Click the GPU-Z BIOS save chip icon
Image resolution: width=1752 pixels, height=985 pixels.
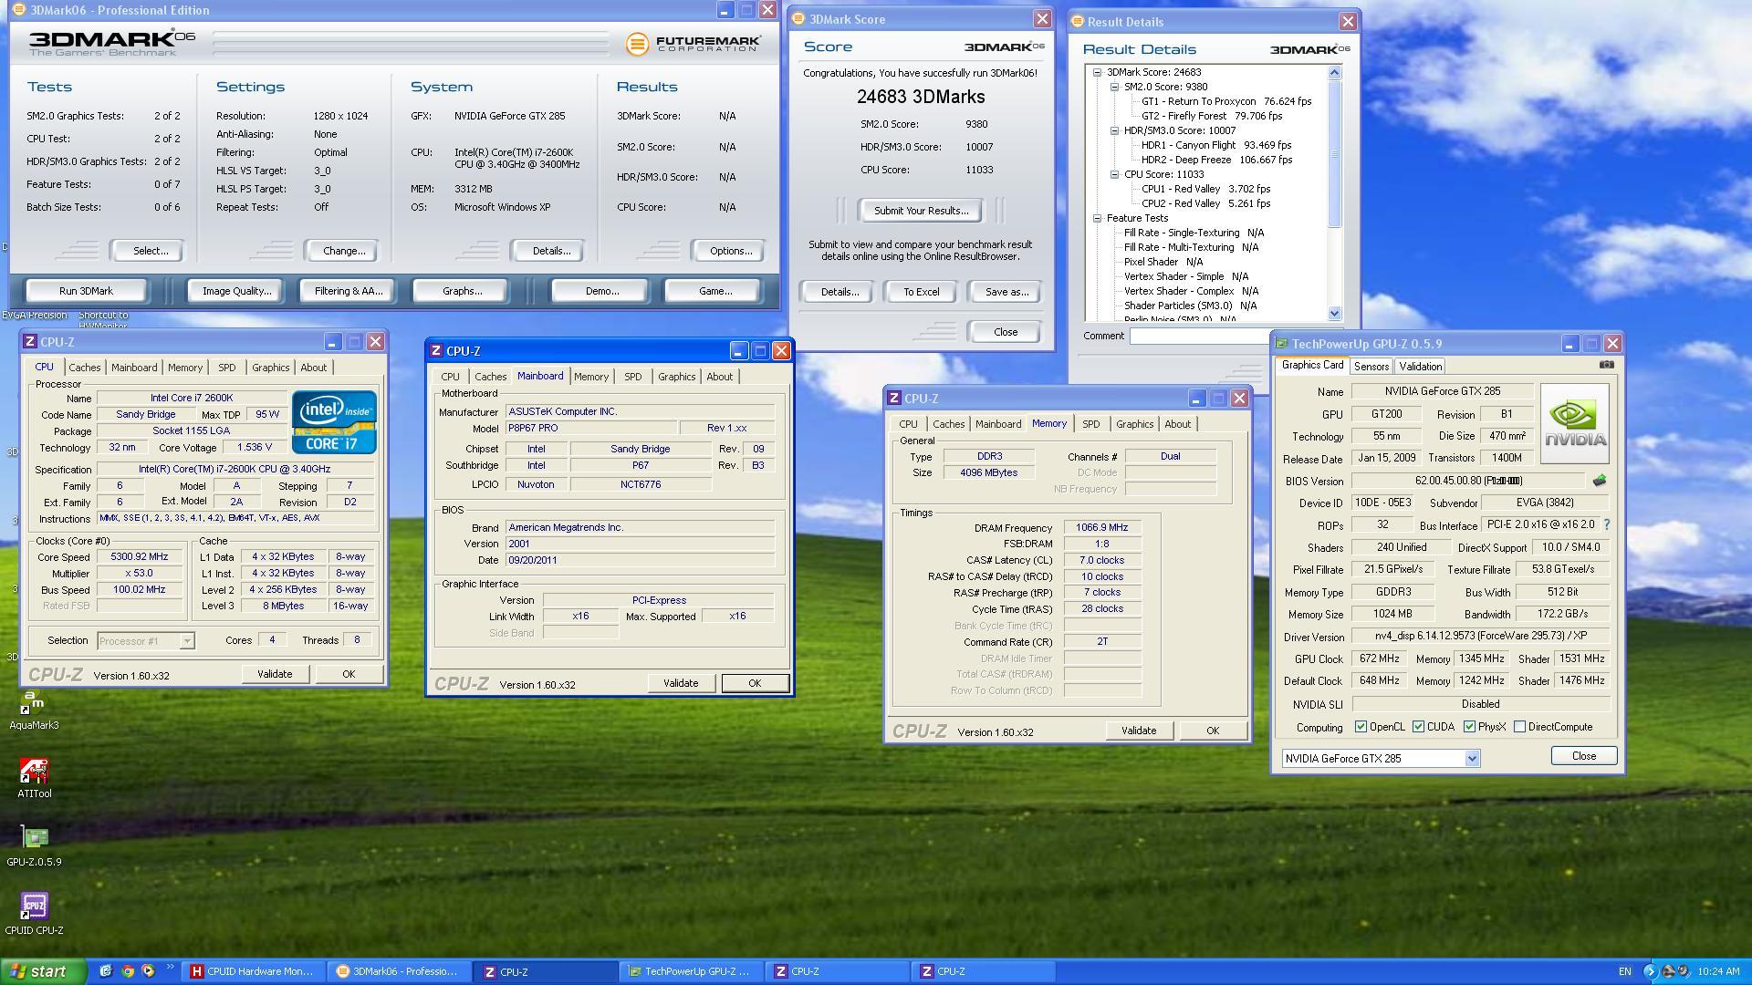click(1599, 481)
